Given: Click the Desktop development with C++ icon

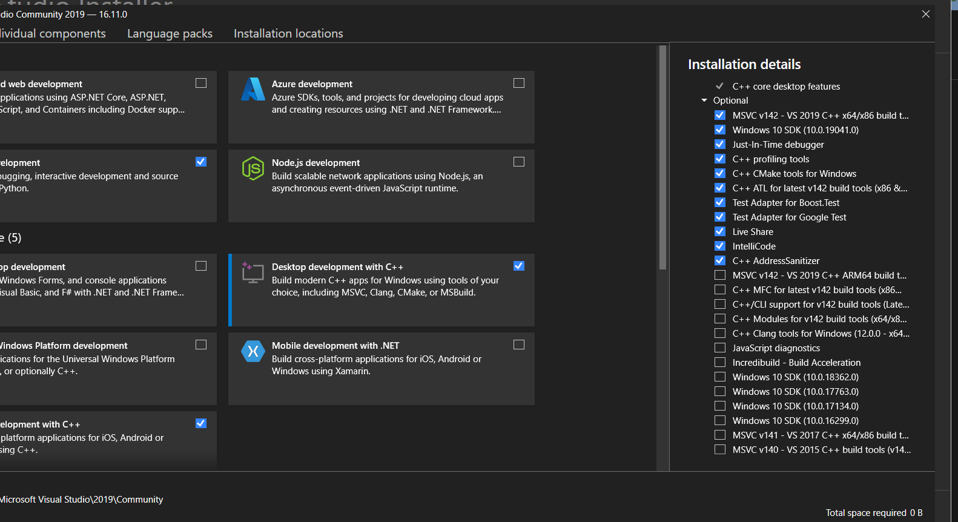Looking at the screenshot, I should [x=253, y=273].
